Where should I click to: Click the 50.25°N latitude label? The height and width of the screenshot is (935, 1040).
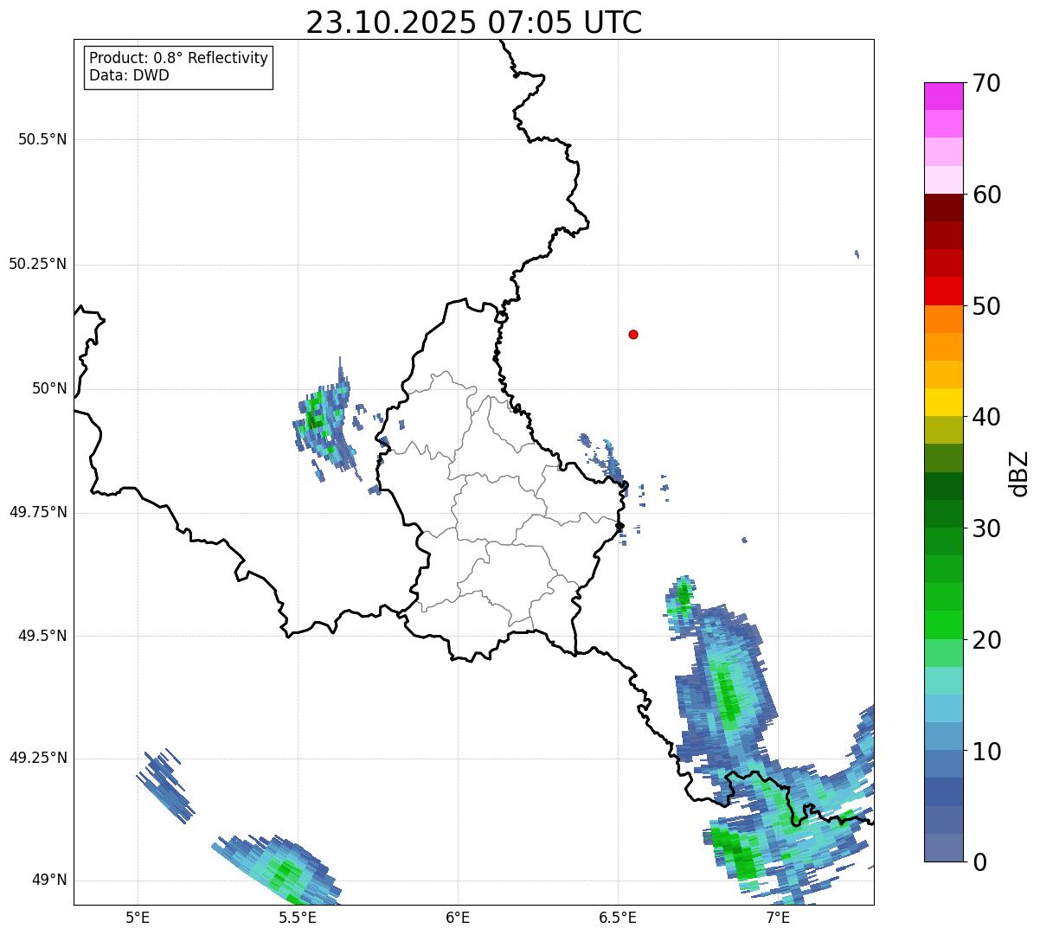click(x=37, y=264)
